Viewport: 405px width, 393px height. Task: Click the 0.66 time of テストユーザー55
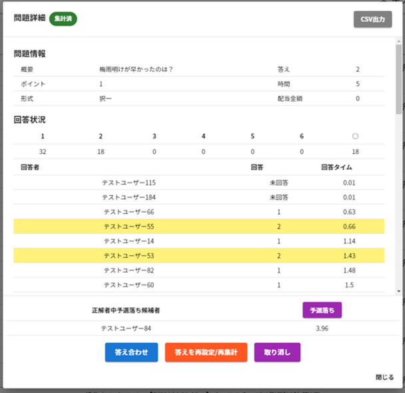(349, 226)
